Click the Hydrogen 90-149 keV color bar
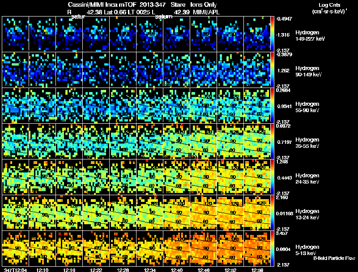 pos(273,70)
